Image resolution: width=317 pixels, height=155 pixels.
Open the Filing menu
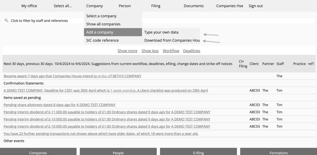156,6
